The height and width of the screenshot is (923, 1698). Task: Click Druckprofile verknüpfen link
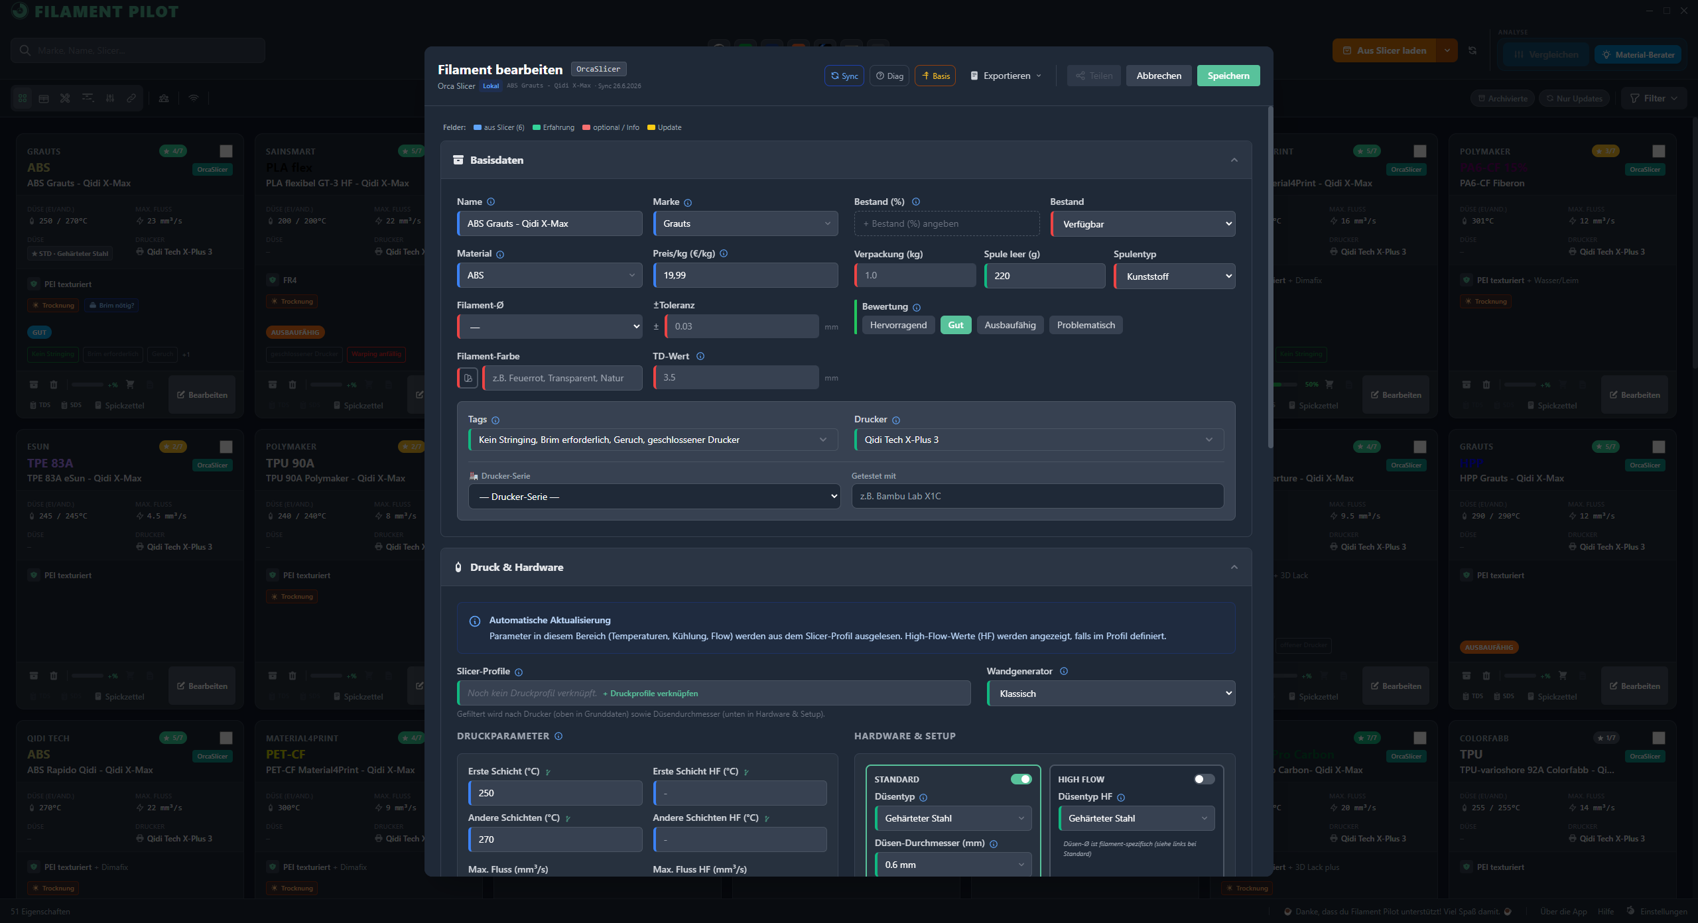click(x=650, y=694)
